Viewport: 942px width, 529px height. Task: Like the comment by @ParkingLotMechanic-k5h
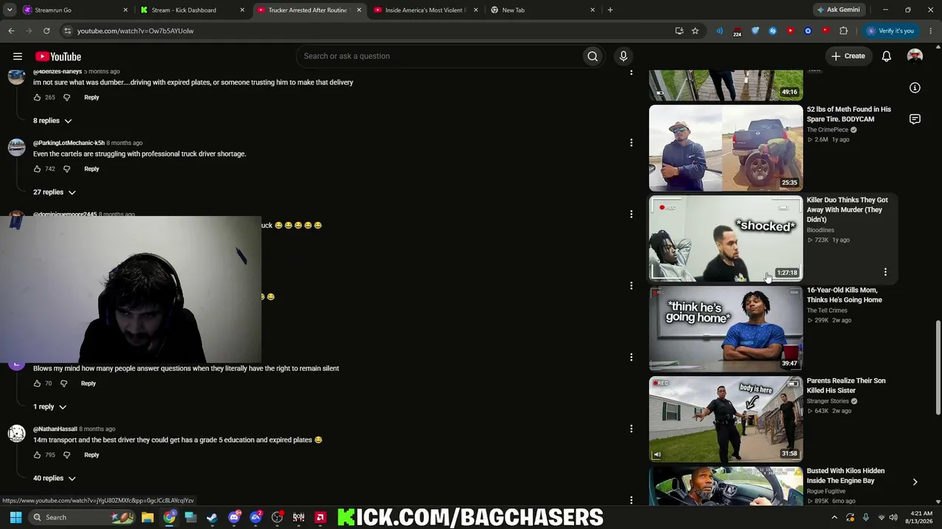pyautogui.click(x=37, y=169)
